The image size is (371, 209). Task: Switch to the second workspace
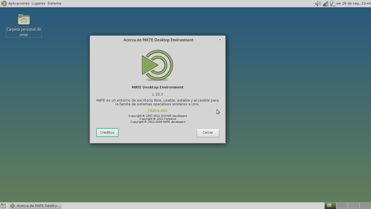342,206
